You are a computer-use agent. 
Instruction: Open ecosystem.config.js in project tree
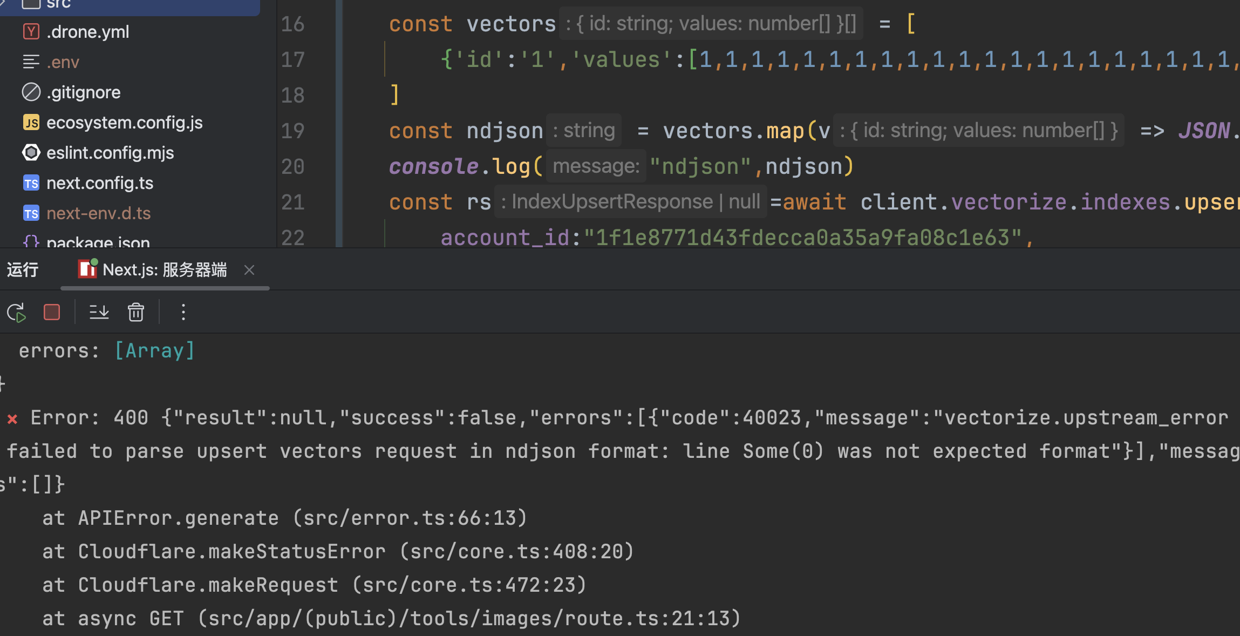pos(124,123)
